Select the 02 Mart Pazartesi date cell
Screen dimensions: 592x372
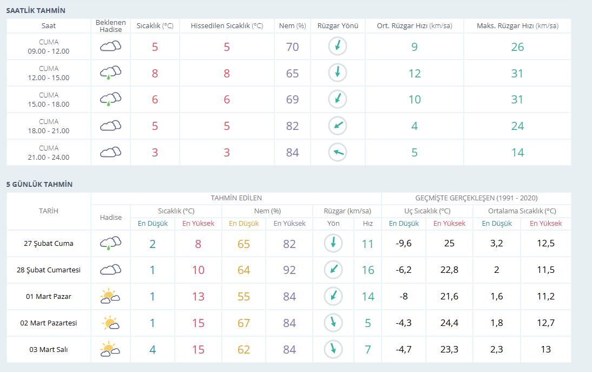coord(49,323)
